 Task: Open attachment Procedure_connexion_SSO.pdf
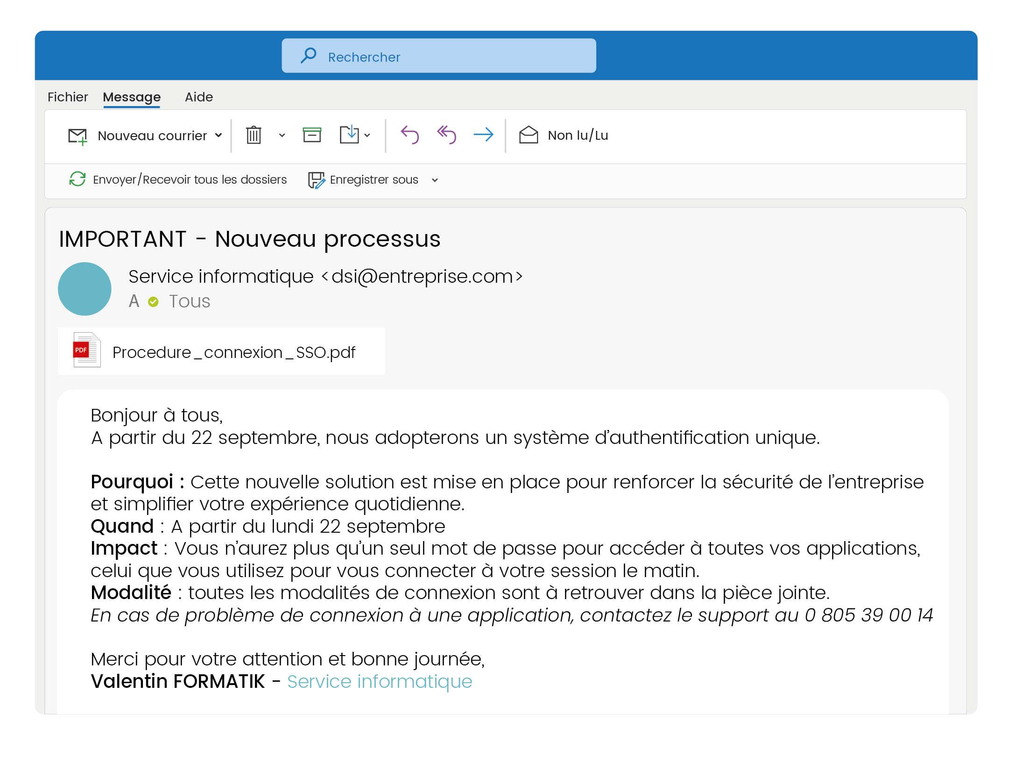233,352
